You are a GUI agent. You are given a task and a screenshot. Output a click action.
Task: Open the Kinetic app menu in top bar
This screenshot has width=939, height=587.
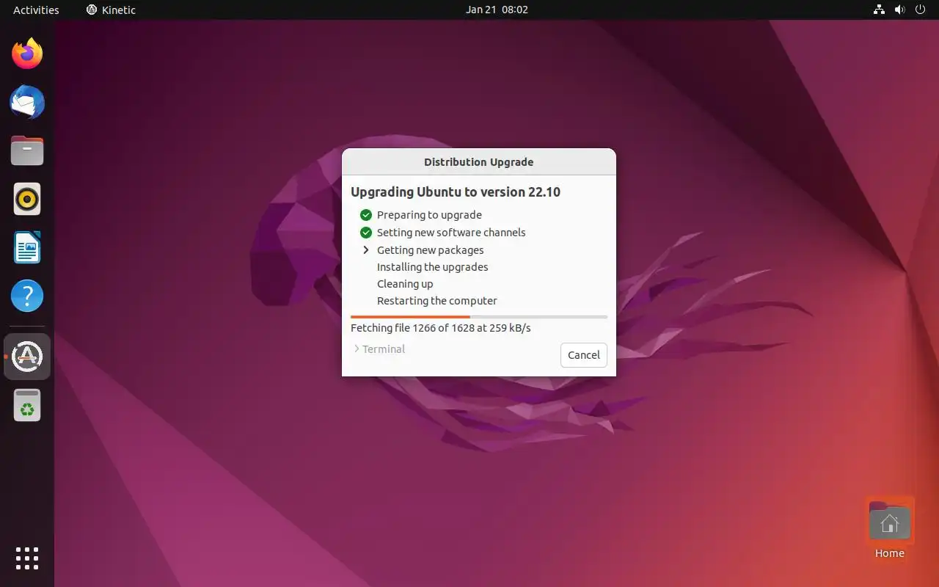click(111, 10)
